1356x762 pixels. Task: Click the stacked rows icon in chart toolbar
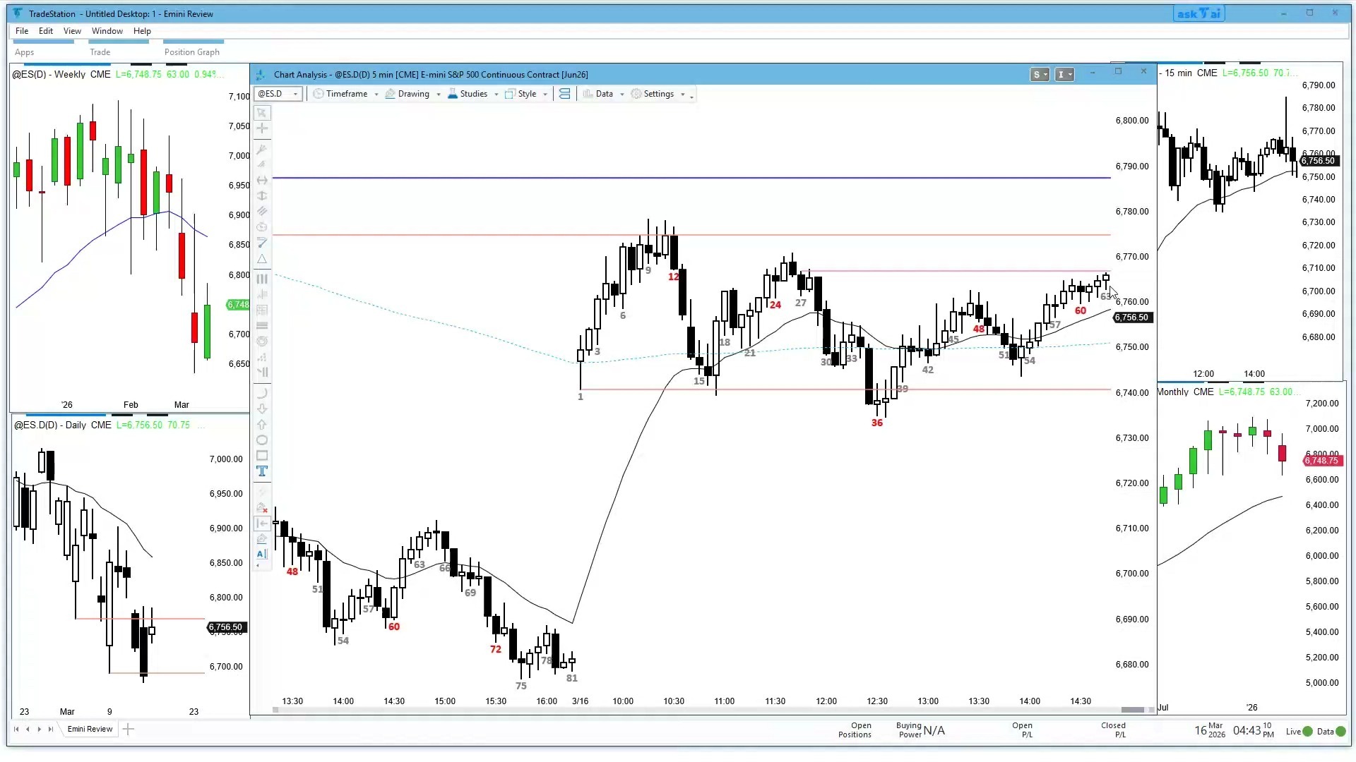coord(564,94)
